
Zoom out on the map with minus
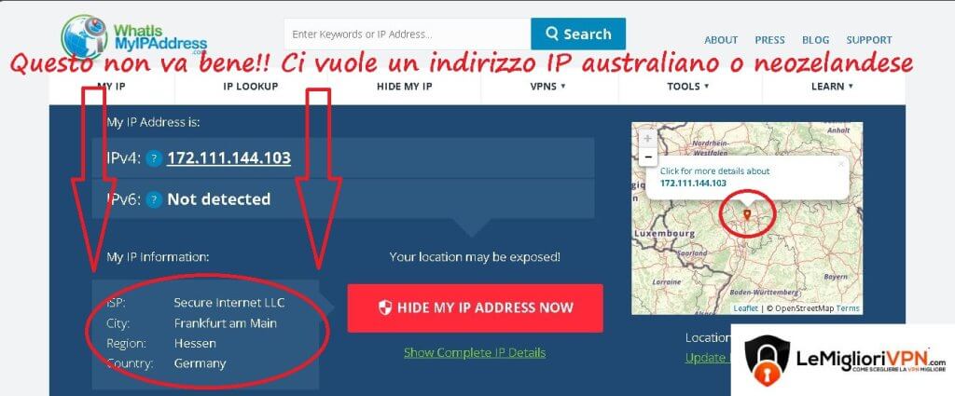point(648,157)
